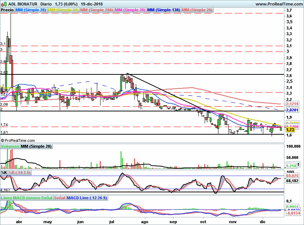Image resolution: width=304 pixels, height=225 pixels.
Task: Click the 68,182 stochastic value tag
Action: coord(292,181)
